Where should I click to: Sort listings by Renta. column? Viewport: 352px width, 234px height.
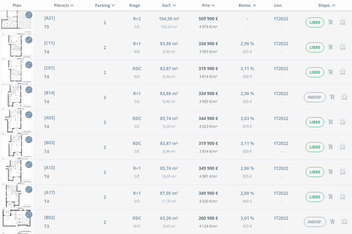(x=247, y=5)
